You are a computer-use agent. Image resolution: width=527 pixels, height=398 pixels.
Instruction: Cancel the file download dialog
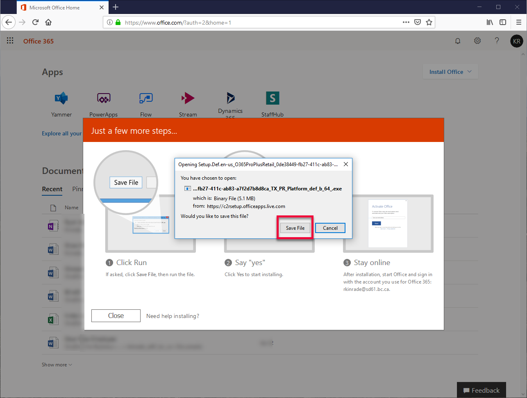(x=330, y=228)
